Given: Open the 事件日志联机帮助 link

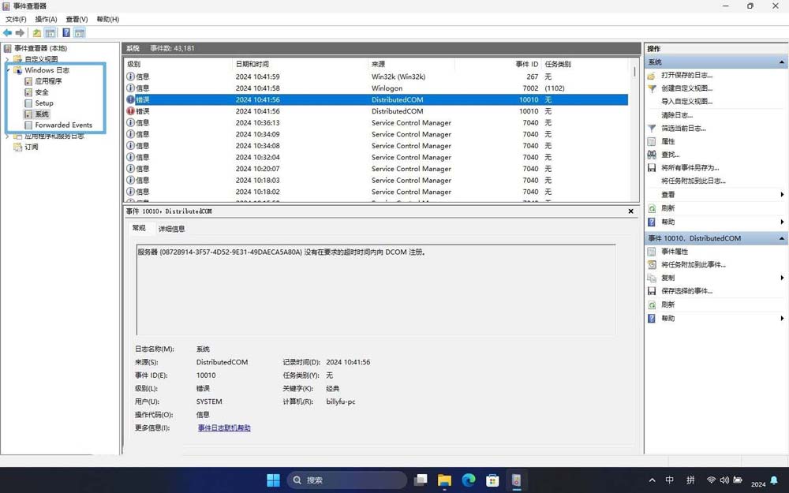Looking at the screenshot, I should click(x=223, y=427).
